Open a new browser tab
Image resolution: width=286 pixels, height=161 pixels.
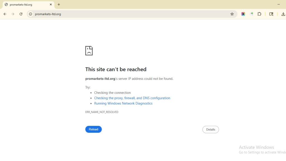59,4
